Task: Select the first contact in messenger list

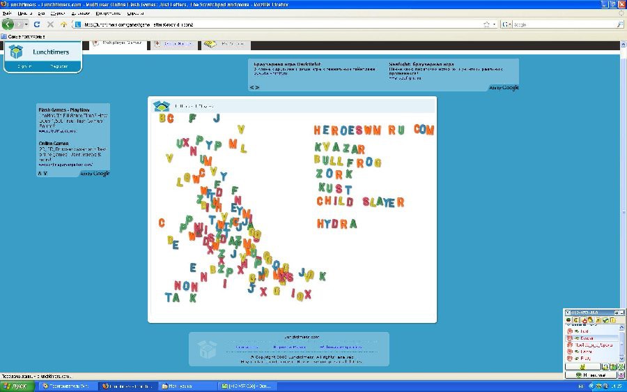Action: tap(591, 331)
